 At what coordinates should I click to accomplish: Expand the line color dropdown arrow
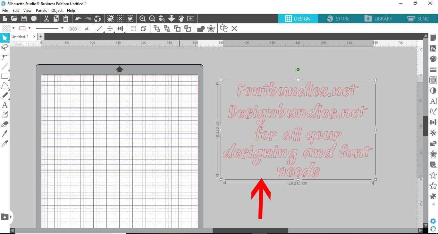point(29,28)
